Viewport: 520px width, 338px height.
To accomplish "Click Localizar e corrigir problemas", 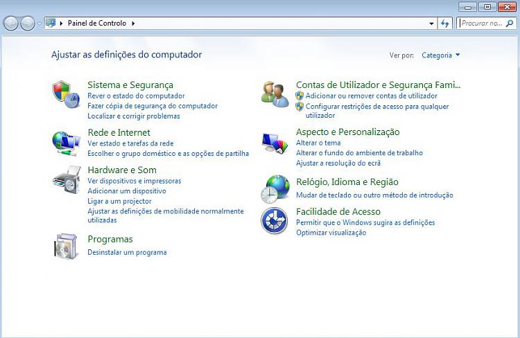I will coord(134,116).
